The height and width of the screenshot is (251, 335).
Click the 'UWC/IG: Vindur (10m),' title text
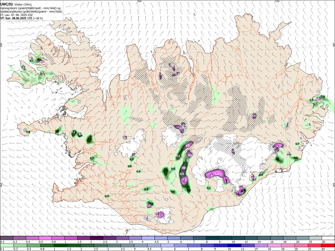pyautogui.click(x=16, y=4)
